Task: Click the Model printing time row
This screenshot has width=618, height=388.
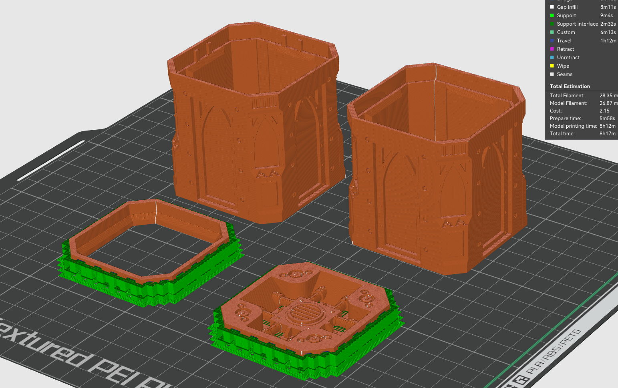Action: pyautogui.click(x=582, y=126)
